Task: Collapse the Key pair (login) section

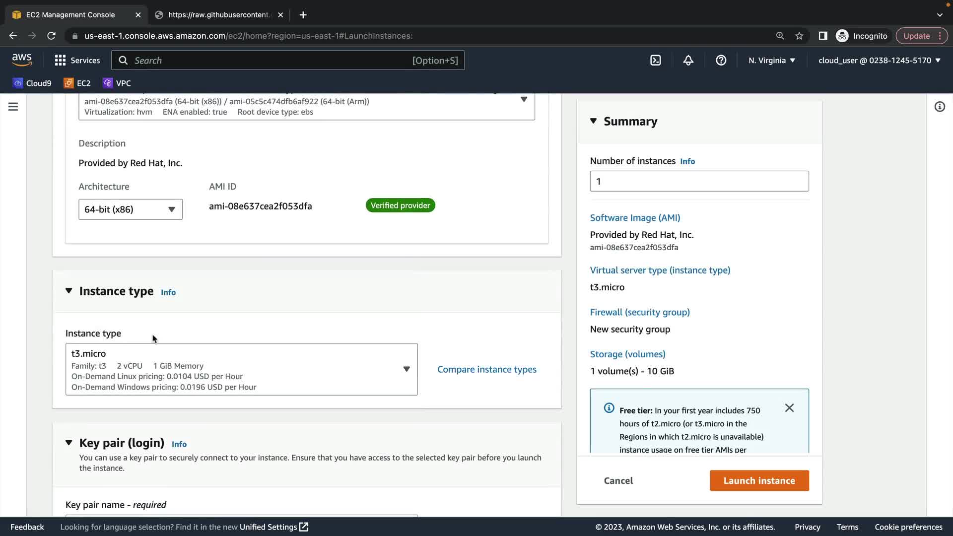Action: click(69, 443)
